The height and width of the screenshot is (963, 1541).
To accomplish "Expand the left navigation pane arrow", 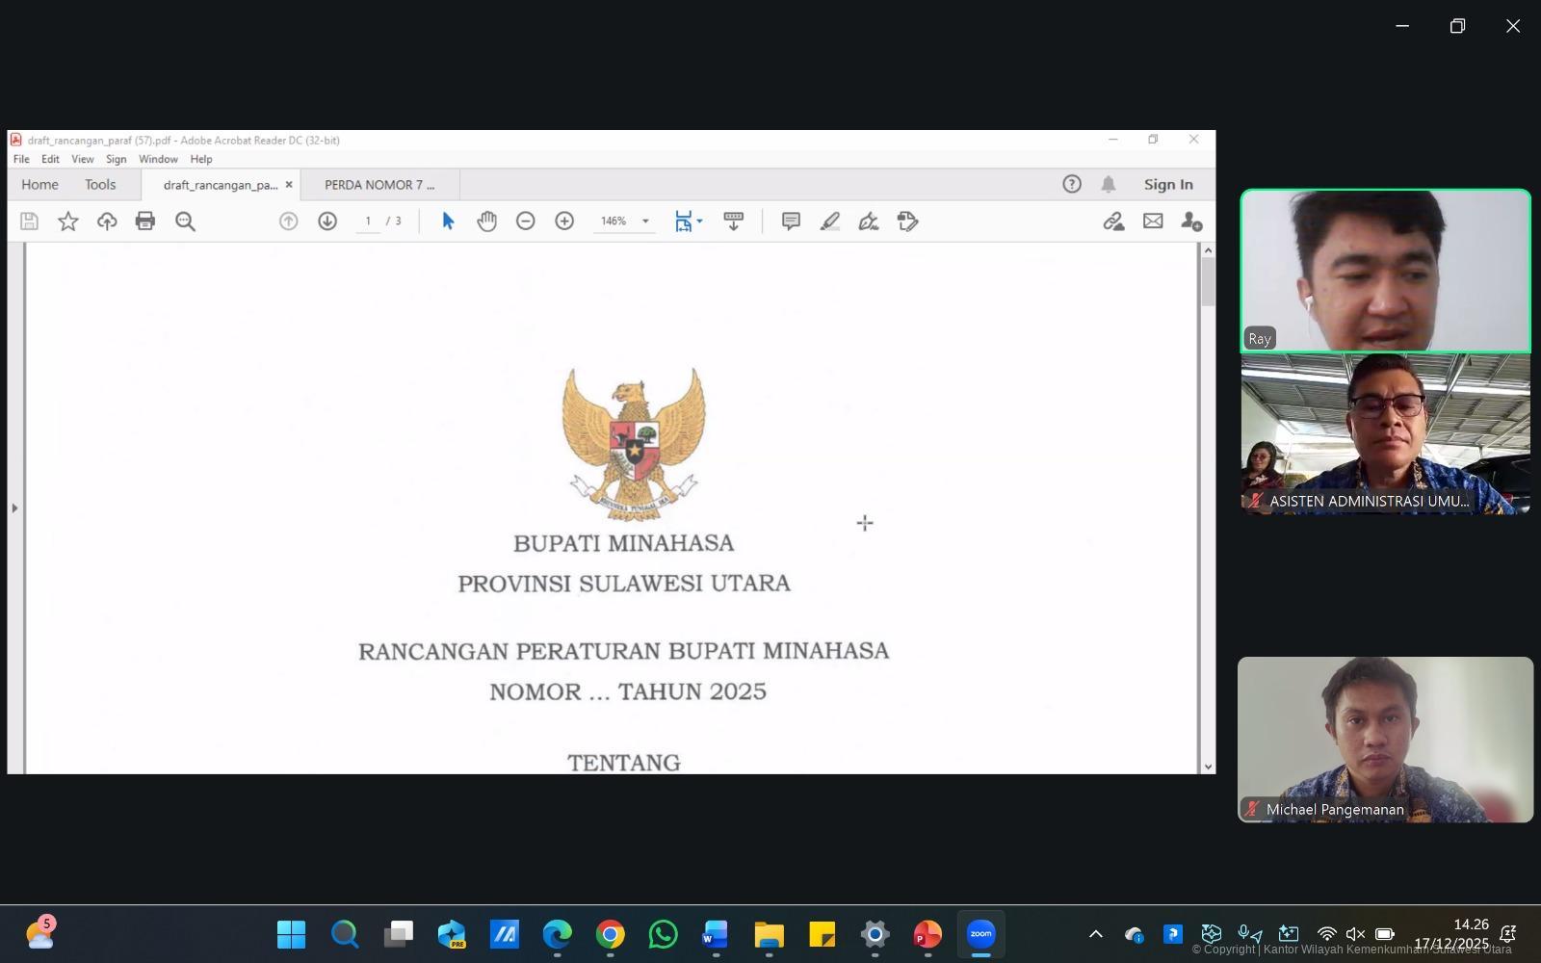I will 14,508.
